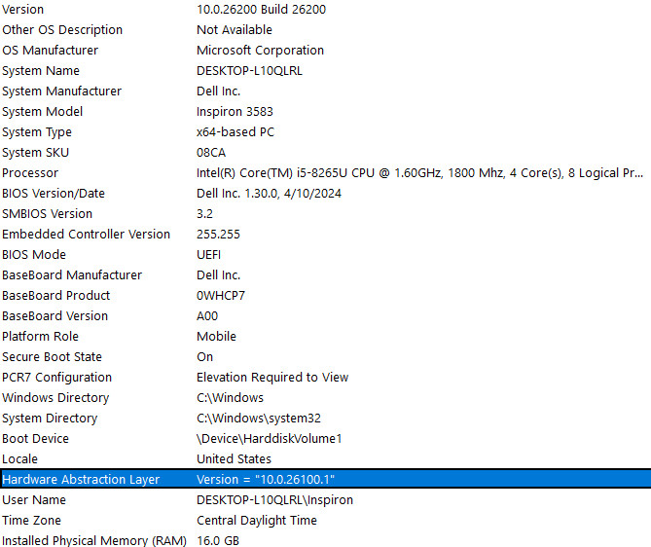Select the PCR7 Configuration item
651x547 pixels.
56,377
